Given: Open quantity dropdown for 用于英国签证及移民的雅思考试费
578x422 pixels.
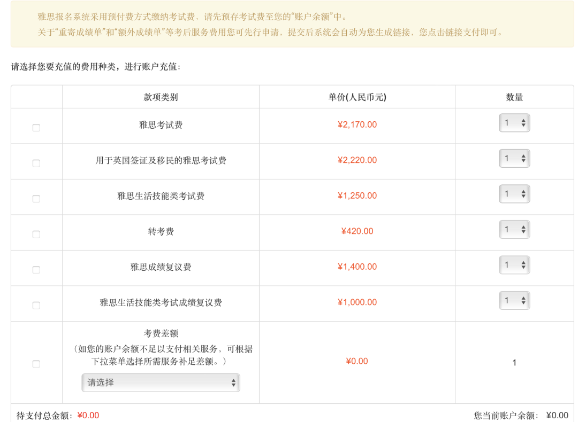Looking at the screenshot, I should pyautogui.click(x=514, y=158).
